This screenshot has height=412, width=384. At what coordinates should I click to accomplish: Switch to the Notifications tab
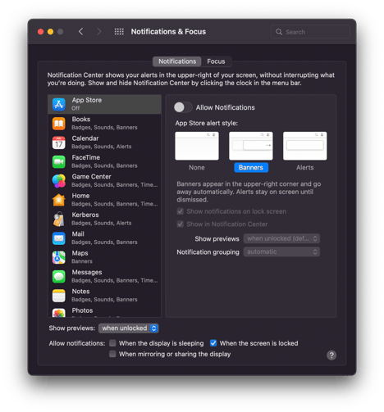coord(177,61)
